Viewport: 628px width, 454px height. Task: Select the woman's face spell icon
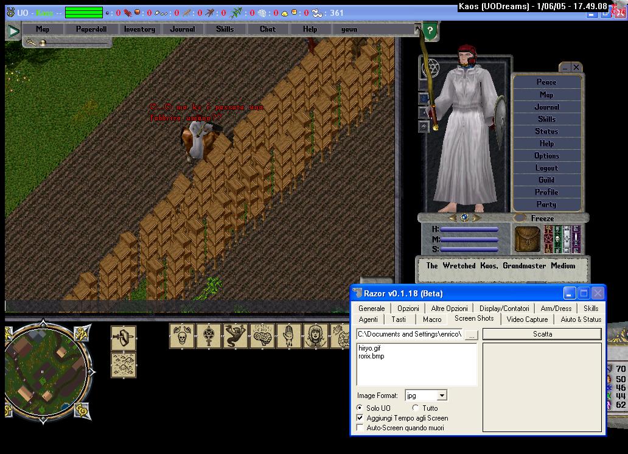pos(316,335)
